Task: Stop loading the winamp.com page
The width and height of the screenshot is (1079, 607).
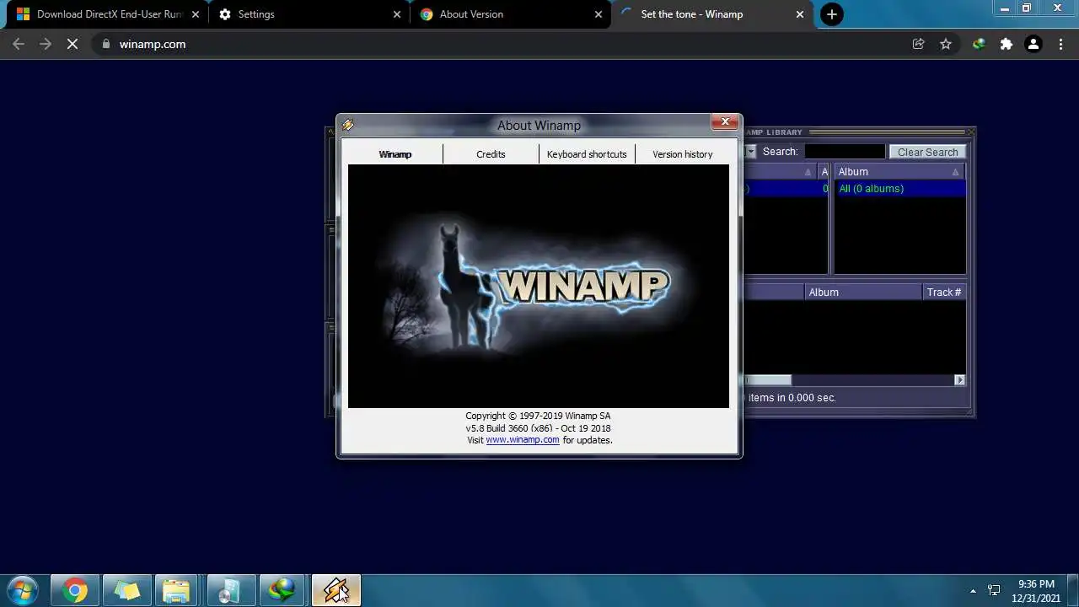Action: (x=72, y=44)
